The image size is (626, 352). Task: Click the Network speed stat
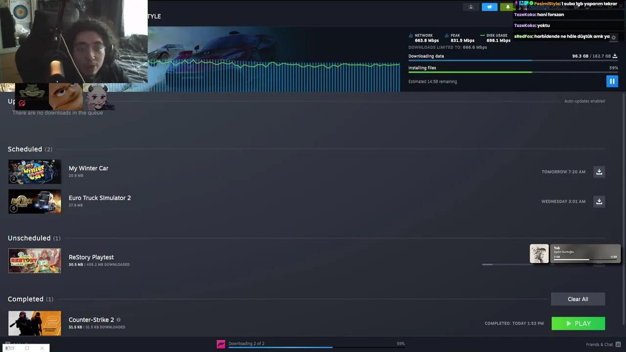point(424,38)
